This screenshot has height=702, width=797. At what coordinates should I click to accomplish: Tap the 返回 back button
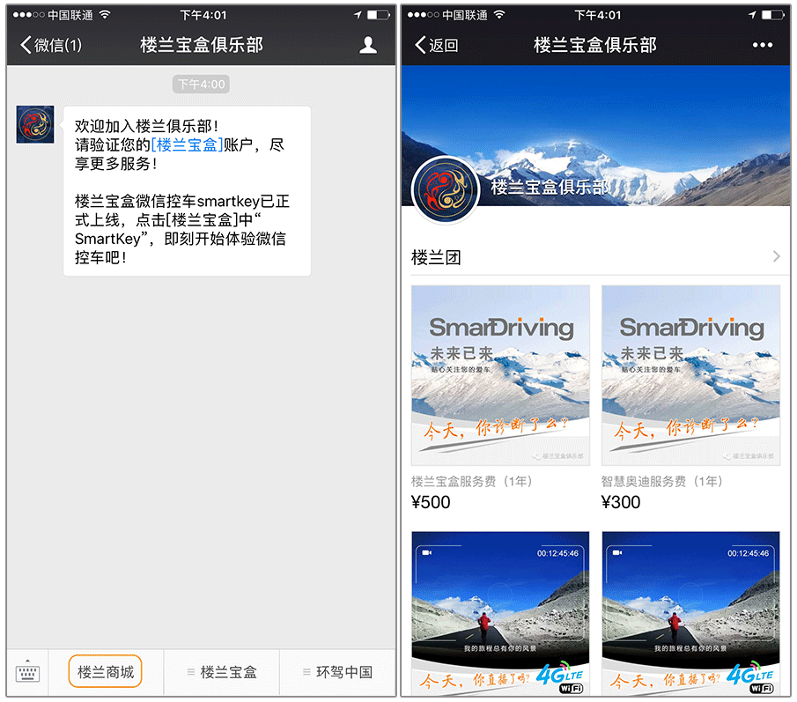437,45
